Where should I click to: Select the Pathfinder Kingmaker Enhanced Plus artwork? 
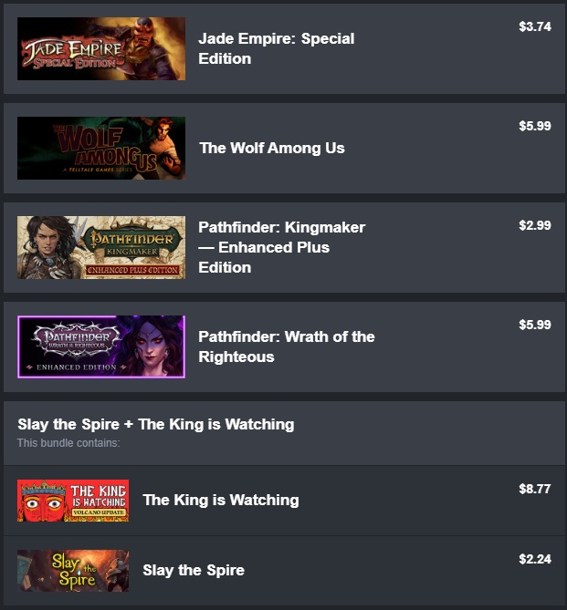coord(101,247)
